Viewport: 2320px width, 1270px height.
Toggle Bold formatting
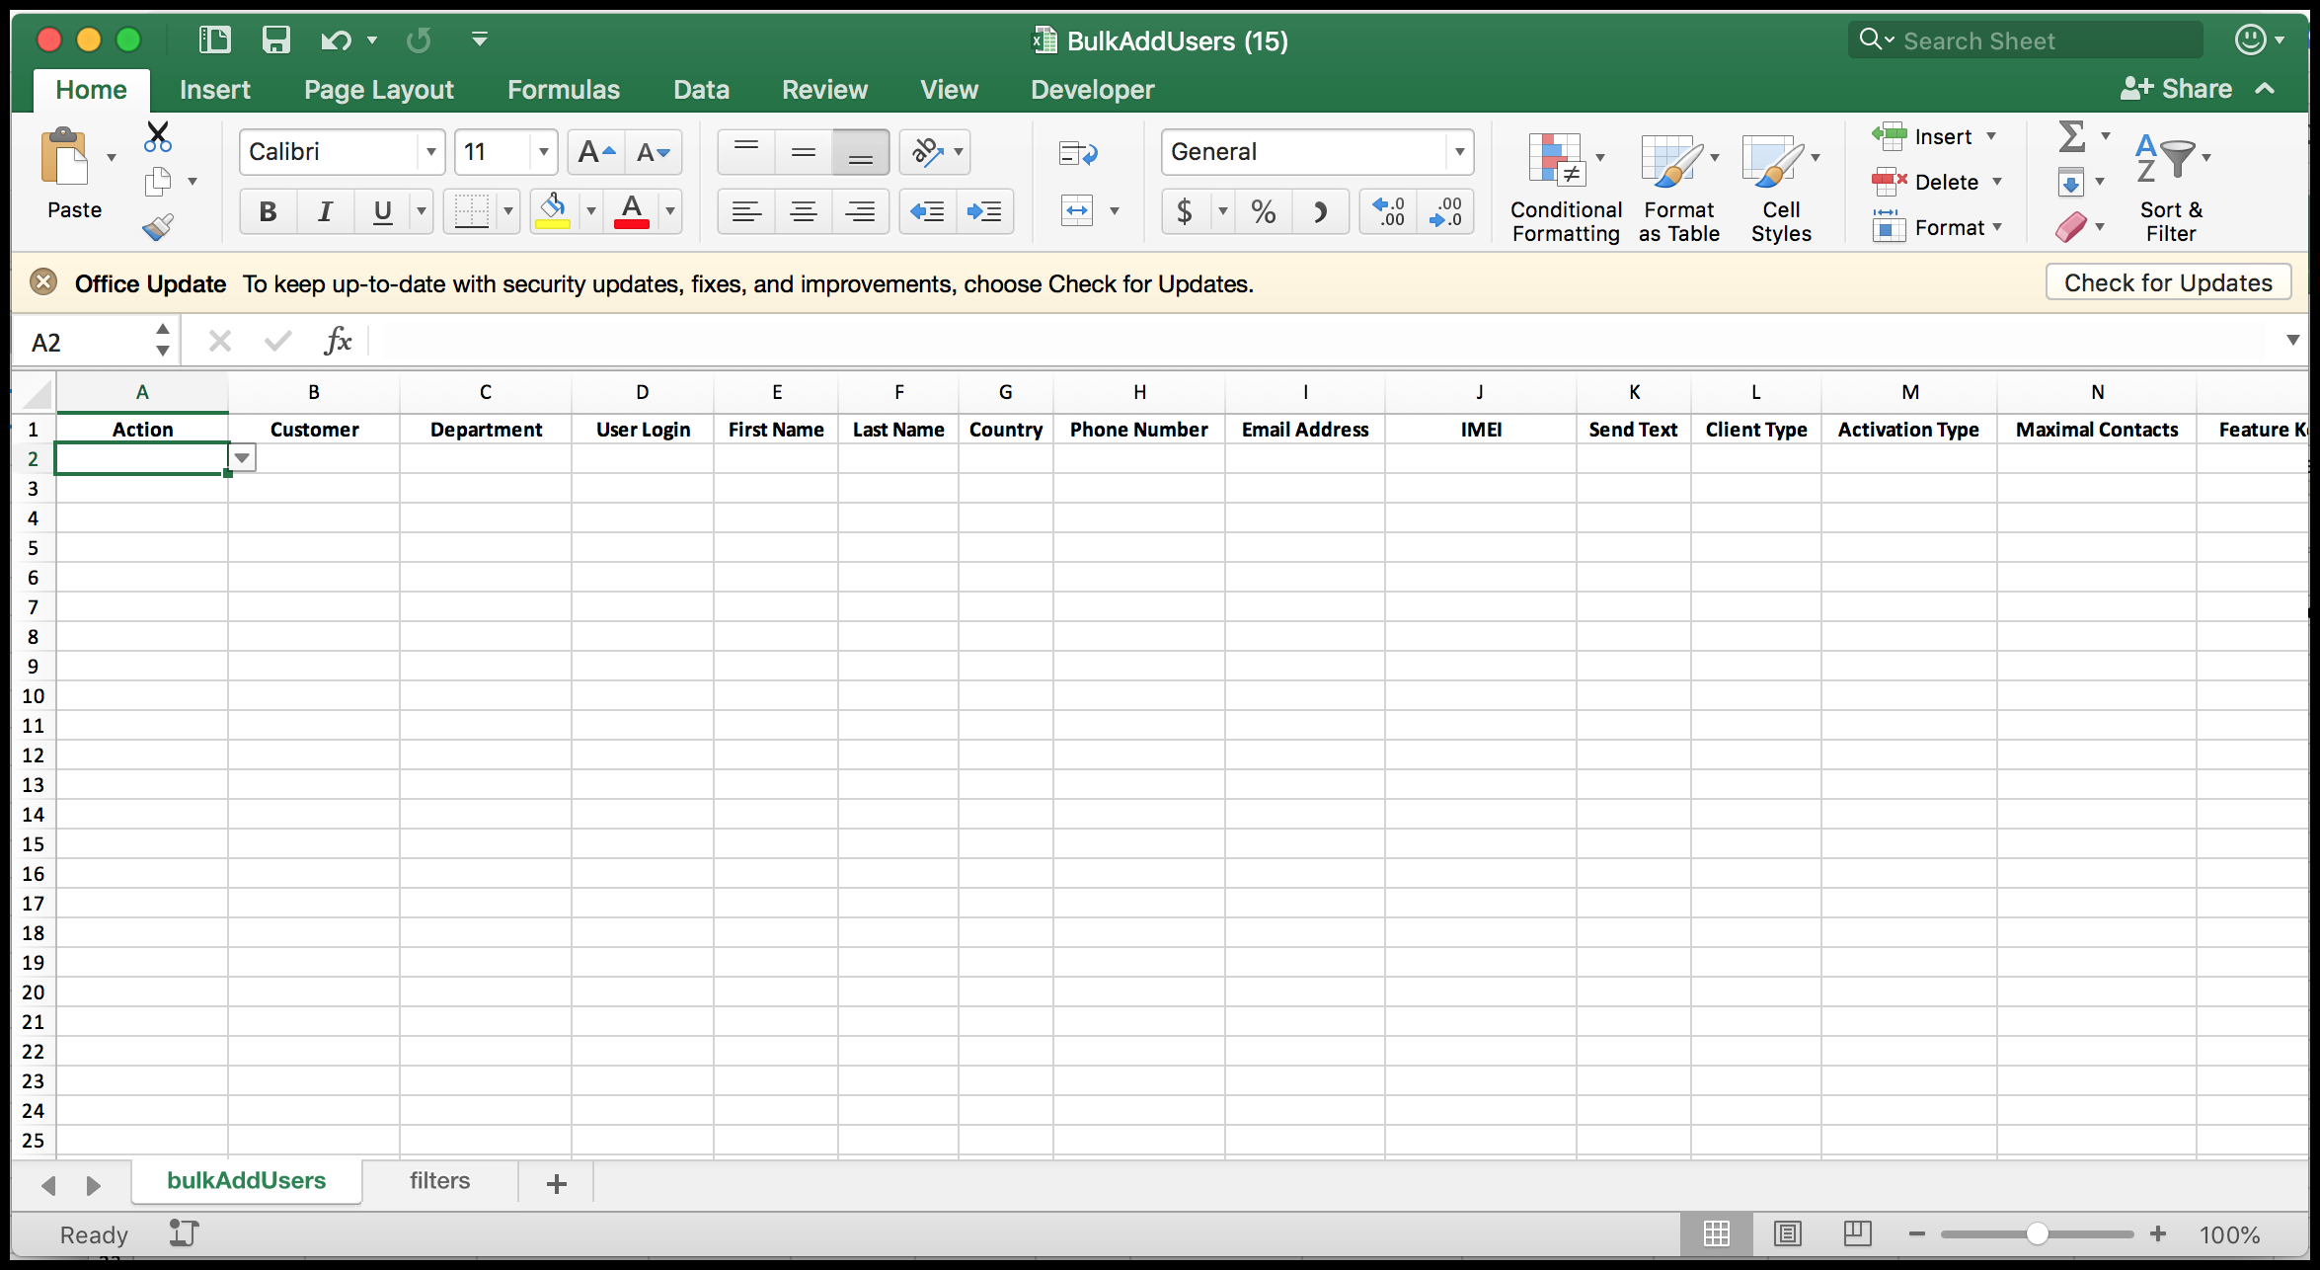[x=268, y=211]
